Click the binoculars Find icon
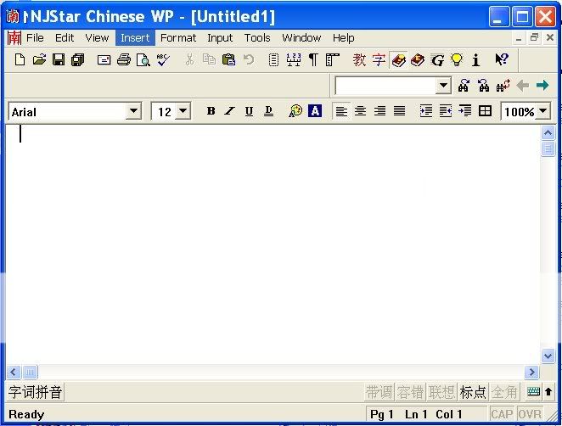562x426 pixels. [x=464, y=85]
